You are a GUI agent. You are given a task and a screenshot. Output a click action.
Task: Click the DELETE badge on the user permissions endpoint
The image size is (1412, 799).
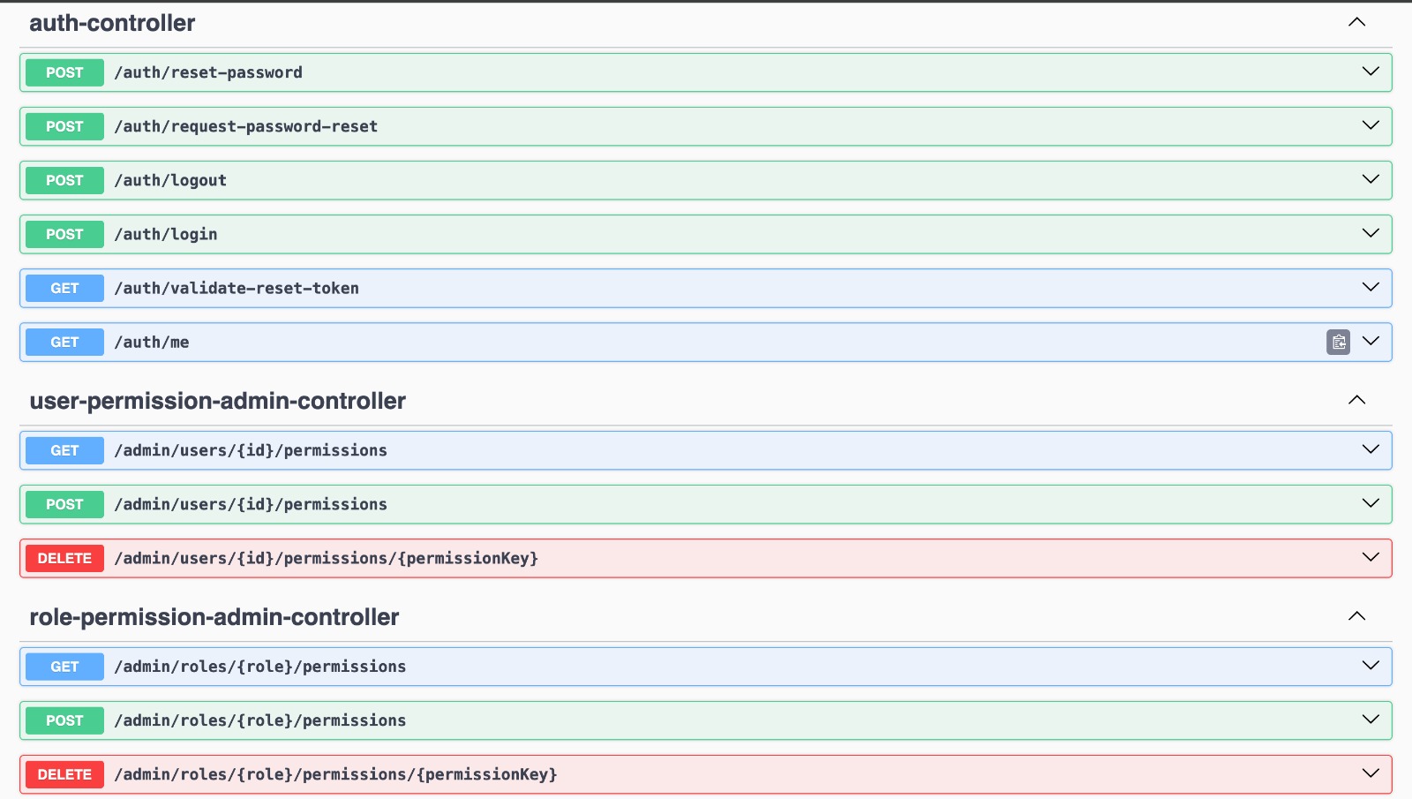[64, 558]
